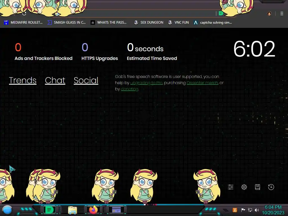Launch Firefox from taskbar
Image resolution: width=288 pixels, height=216 pixels.
pyautogui.click(x=93, y=210)
